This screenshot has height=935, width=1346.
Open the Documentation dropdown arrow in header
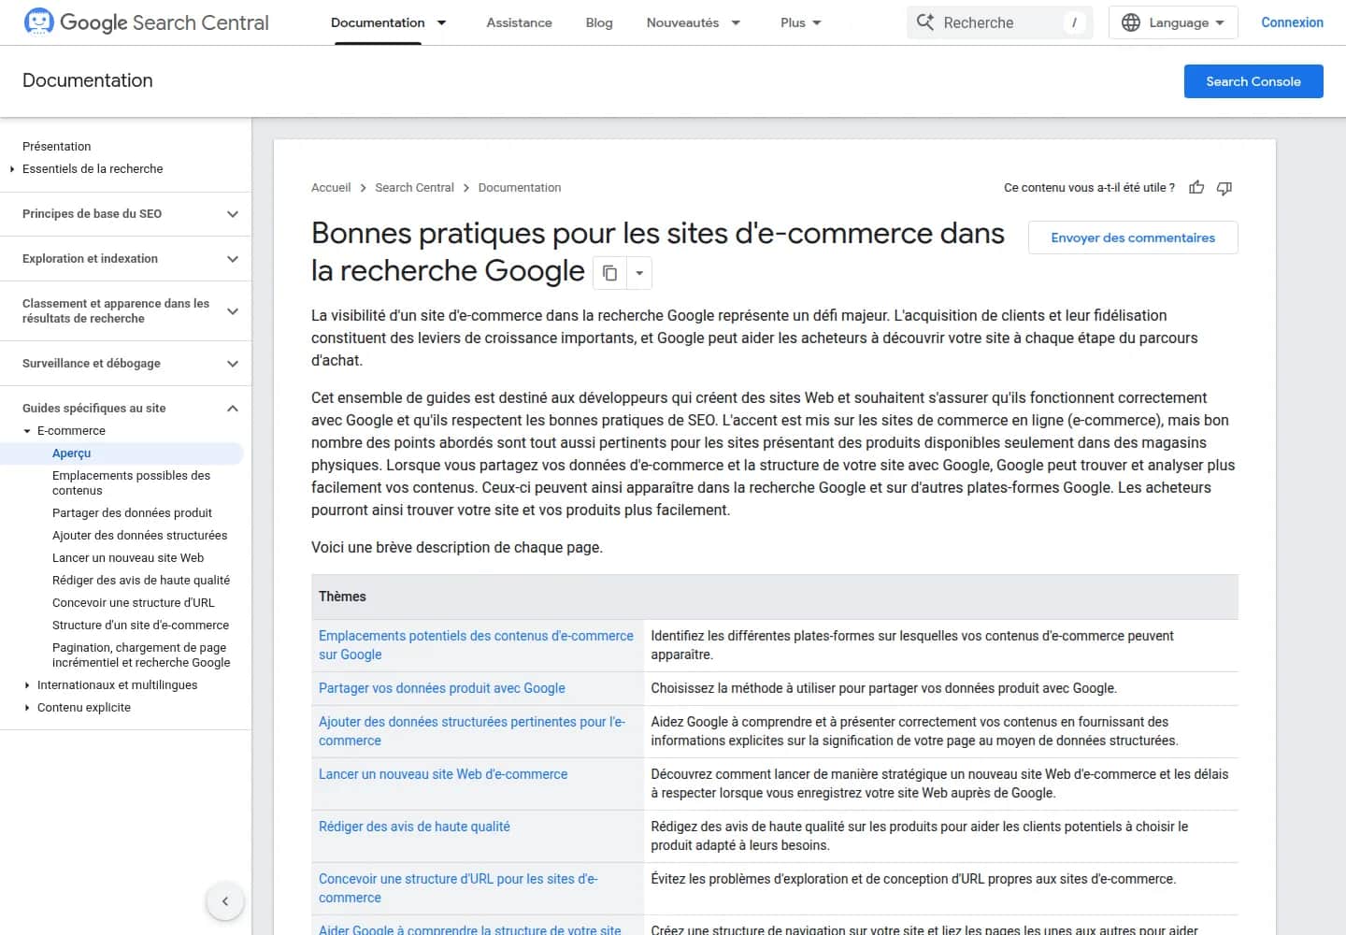pos(442,22)
